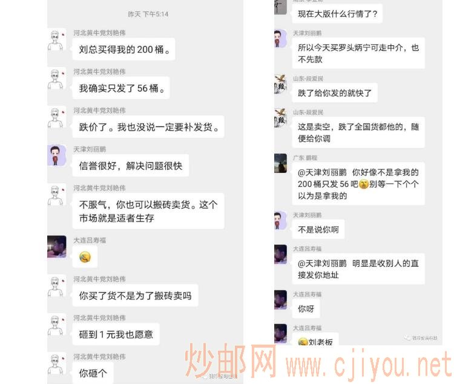The image size is (454, 384).
Task: Tap the crying-laughing emoji message bubble
Action: 85,257
